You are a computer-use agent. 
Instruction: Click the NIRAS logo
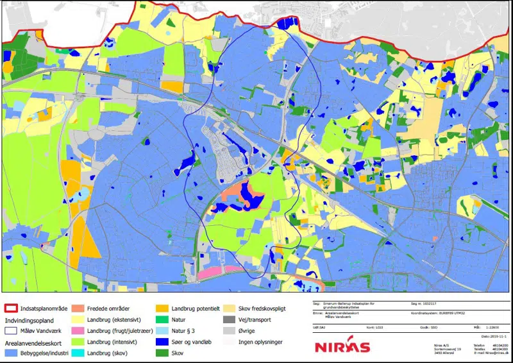point(342,347)
